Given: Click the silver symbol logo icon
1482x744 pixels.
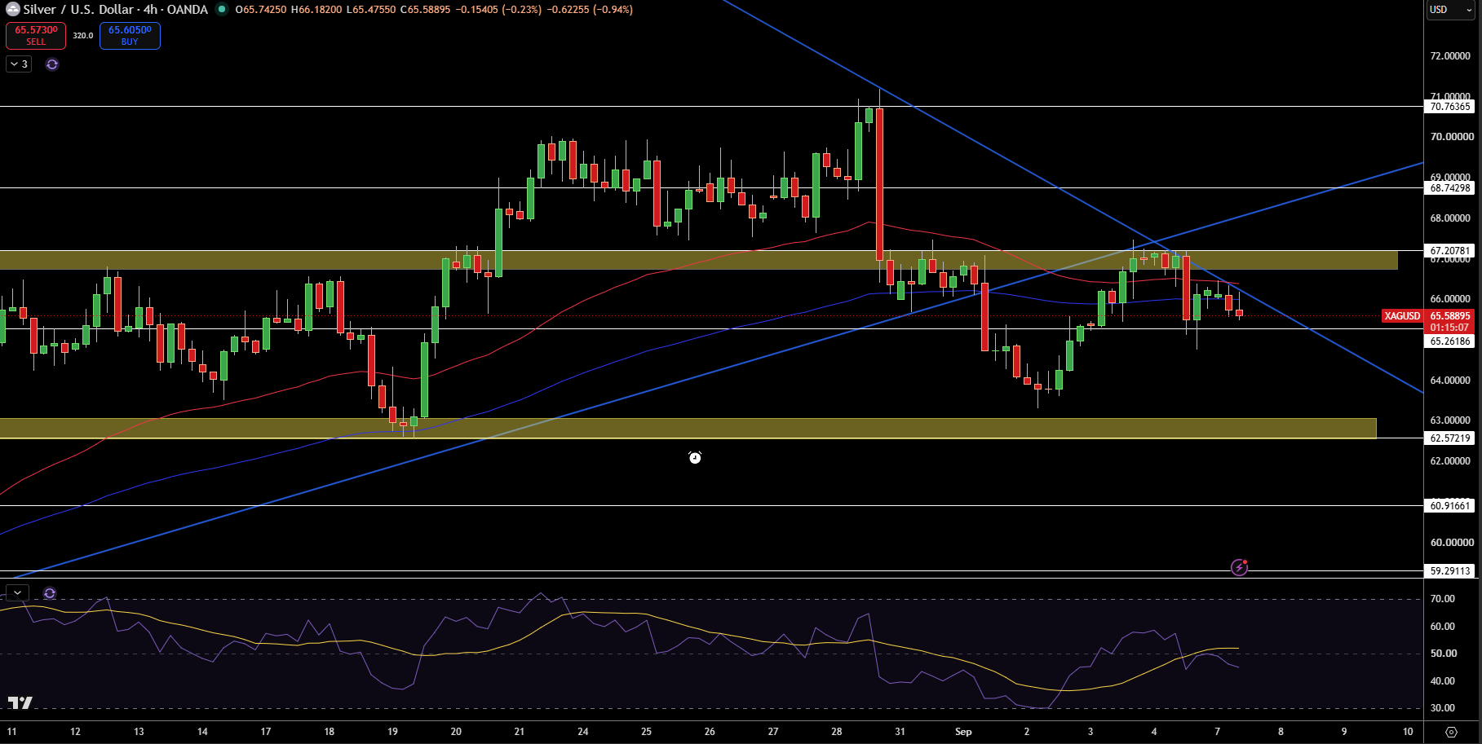Looking at the screenshot, I should point(12,10).
